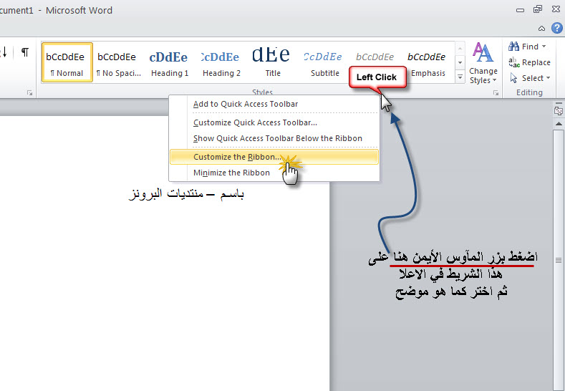
Task: Click the Change Styles icon
Action: click(x=483, y=52)
